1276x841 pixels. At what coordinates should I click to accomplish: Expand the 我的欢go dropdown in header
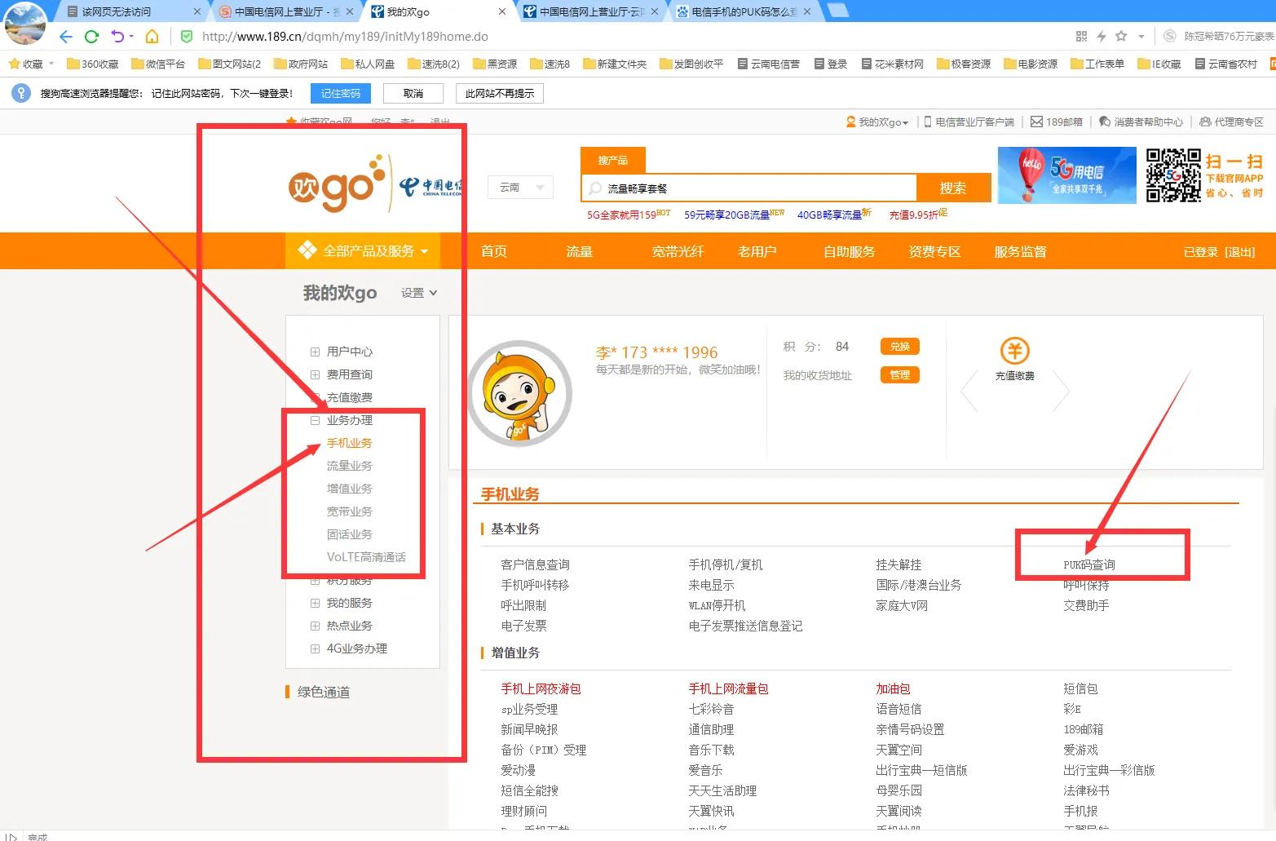click(879, 122)
